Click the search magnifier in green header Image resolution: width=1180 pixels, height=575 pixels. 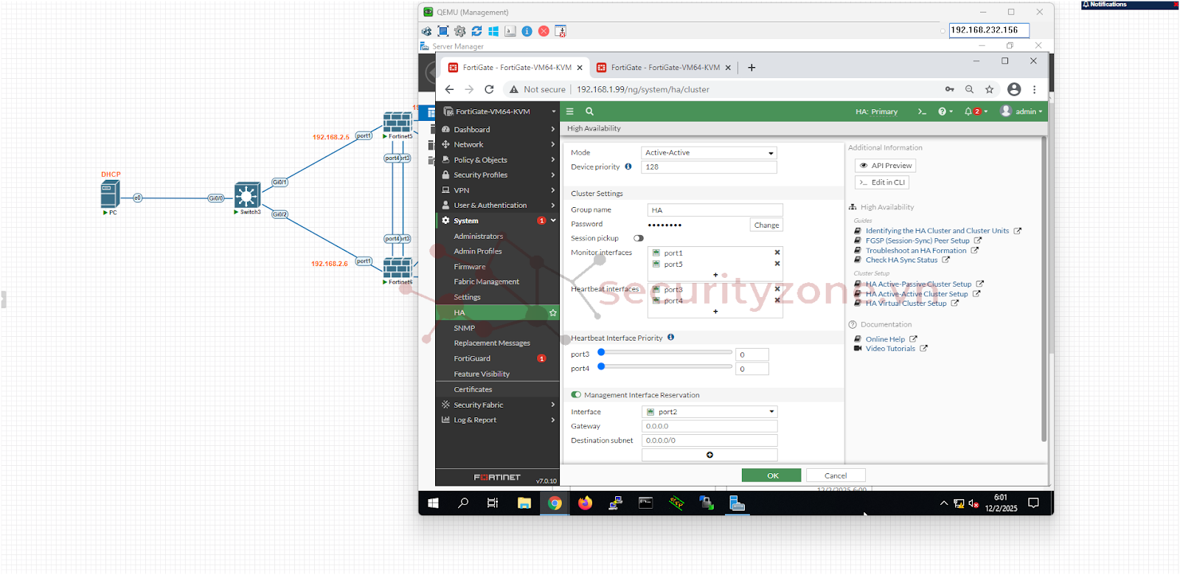589,112
